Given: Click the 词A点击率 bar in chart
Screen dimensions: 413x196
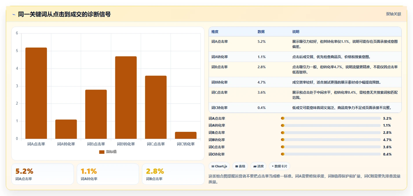Looking at the screenshot, I should point(36,93).
